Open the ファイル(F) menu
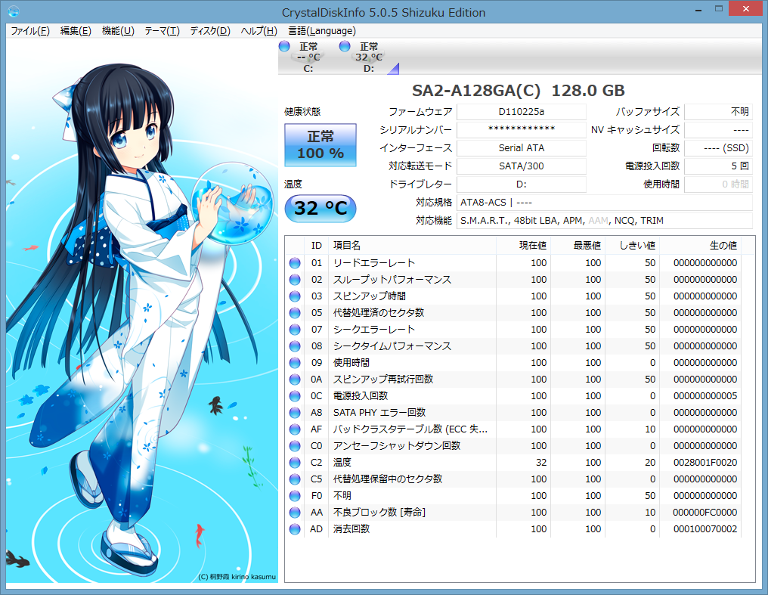The width and height of the screenshot is (768, 595). [x=30, y=31]
